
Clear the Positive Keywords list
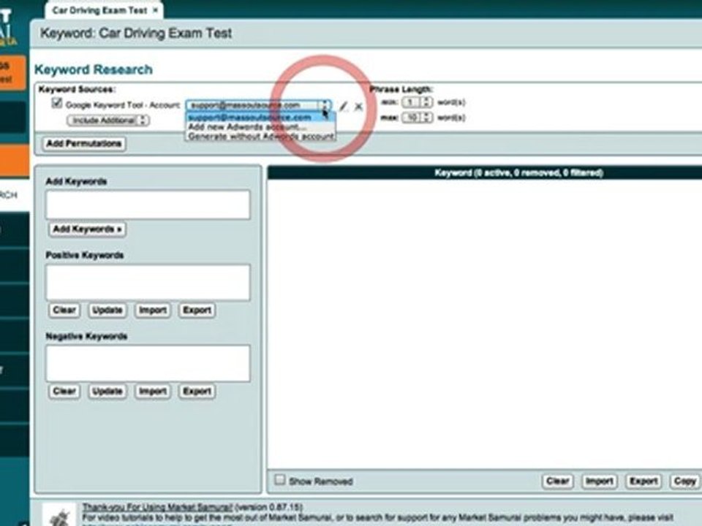point(64,310)
